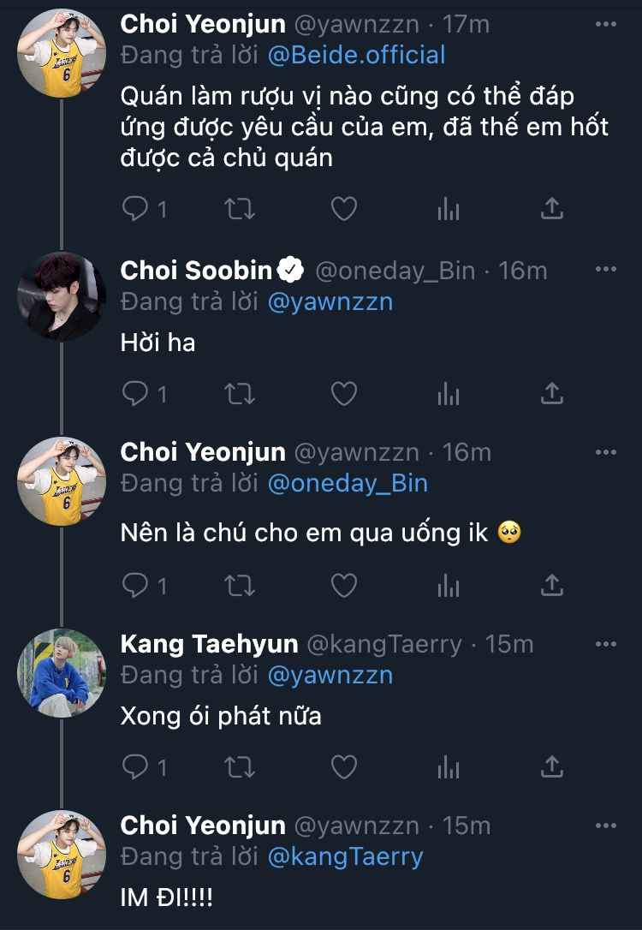The height and width of the screenshot is (930, 642).
Task: Open Kang Taehyun's avatar
Action: coord(62,671)
